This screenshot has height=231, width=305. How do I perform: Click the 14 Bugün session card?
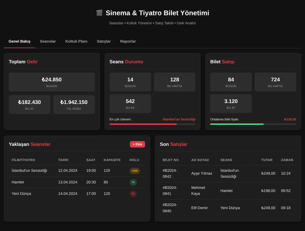coord(130,82)
